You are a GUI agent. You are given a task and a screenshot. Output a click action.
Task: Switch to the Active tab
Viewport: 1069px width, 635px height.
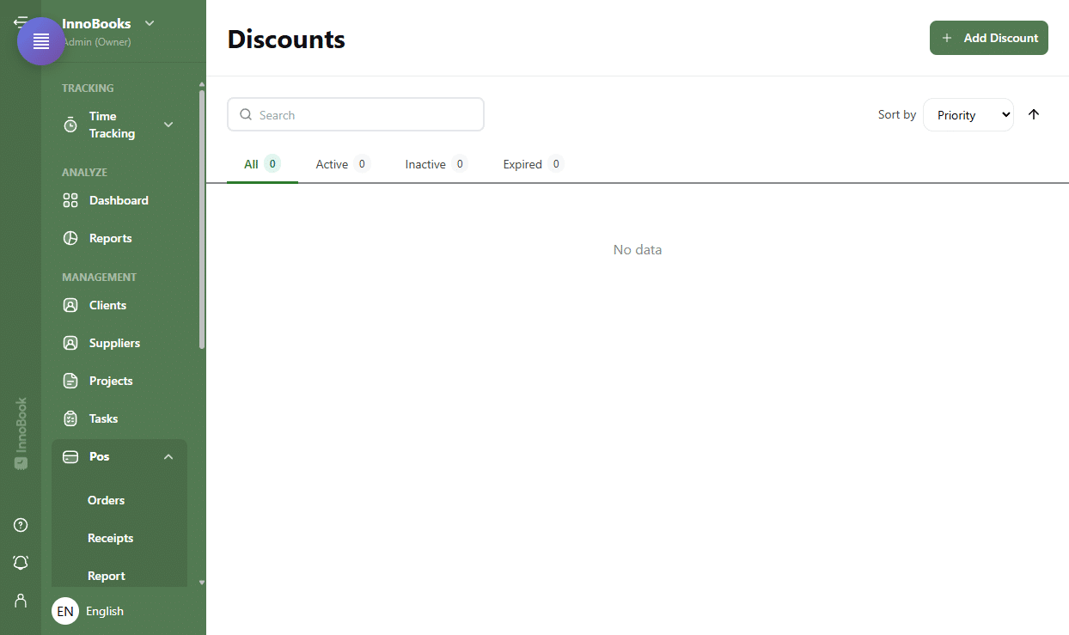click(342, 164)
